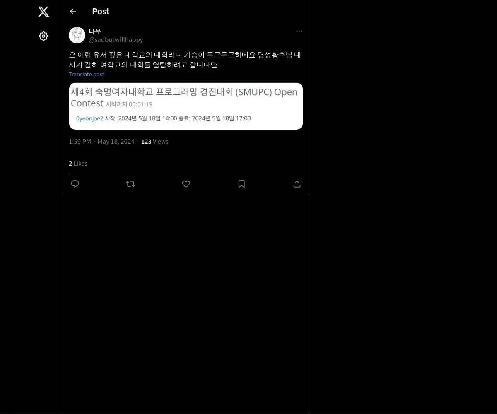Repost using the retweet arrows icon

pos(130,184)
